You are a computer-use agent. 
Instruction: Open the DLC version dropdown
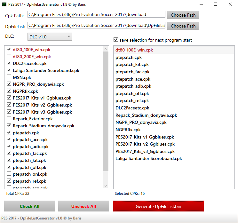point(50,37)
